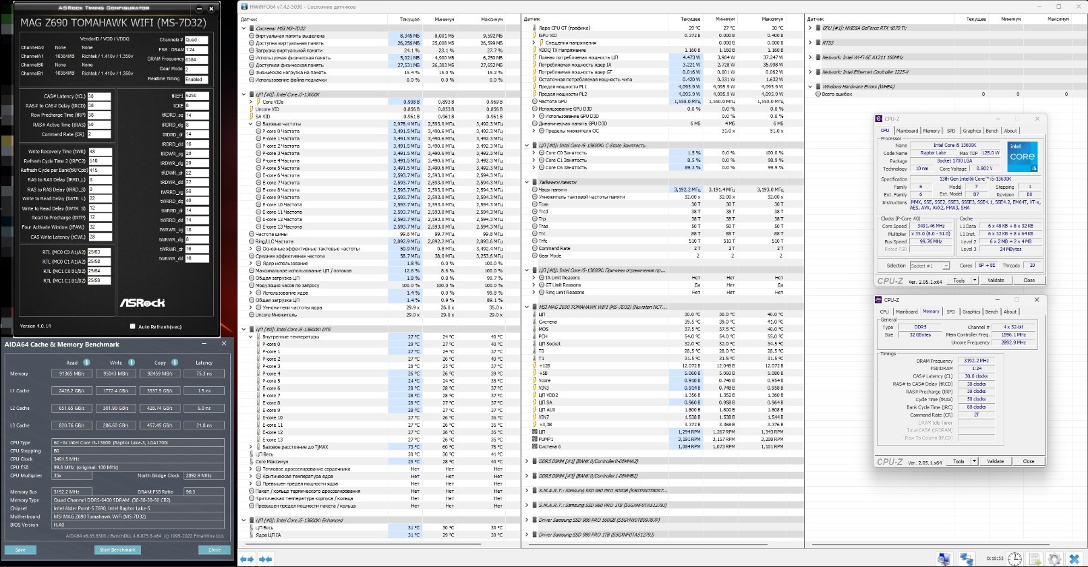
Task: Click the AIDA64 L3 Cache latency value 21.8 ns
Action: tap(204, 426)
